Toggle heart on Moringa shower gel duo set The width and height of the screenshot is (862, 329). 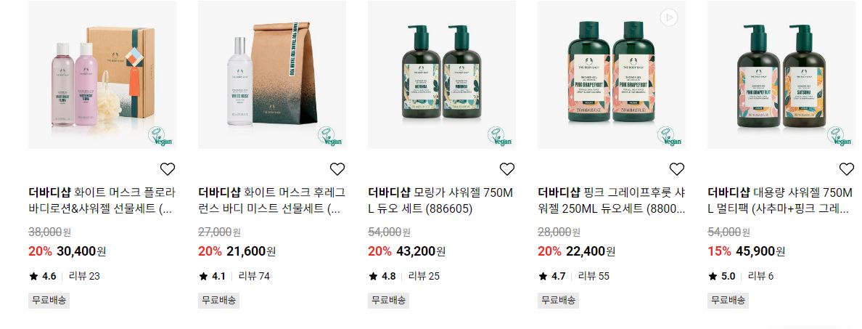[507, 169]
